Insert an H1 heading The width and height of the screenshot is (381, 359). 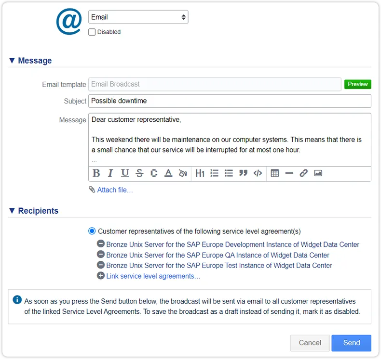pyautogui.click(x=200, y=173)
